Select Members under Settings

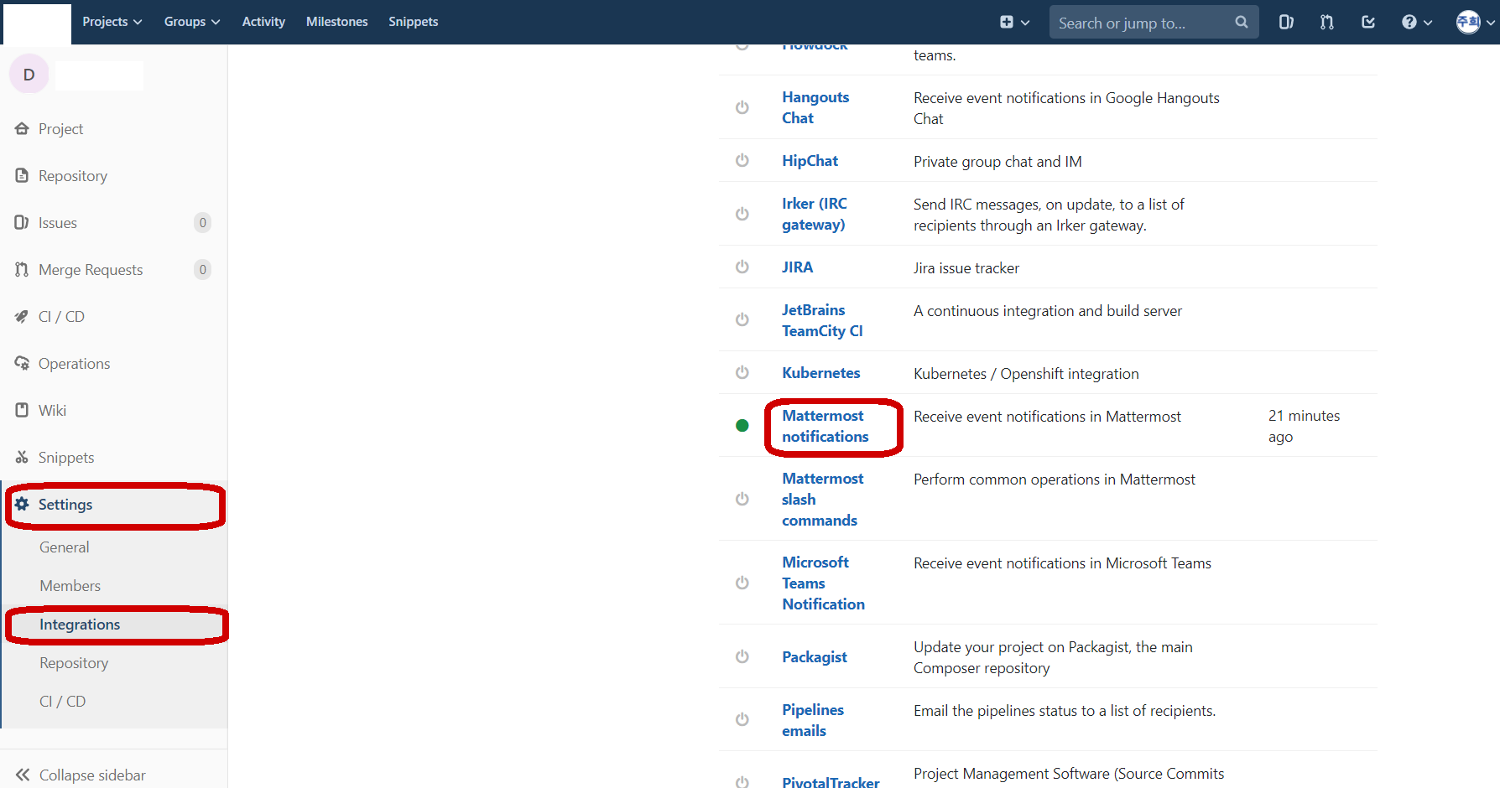pyautogui.click(x=70, y=586)
